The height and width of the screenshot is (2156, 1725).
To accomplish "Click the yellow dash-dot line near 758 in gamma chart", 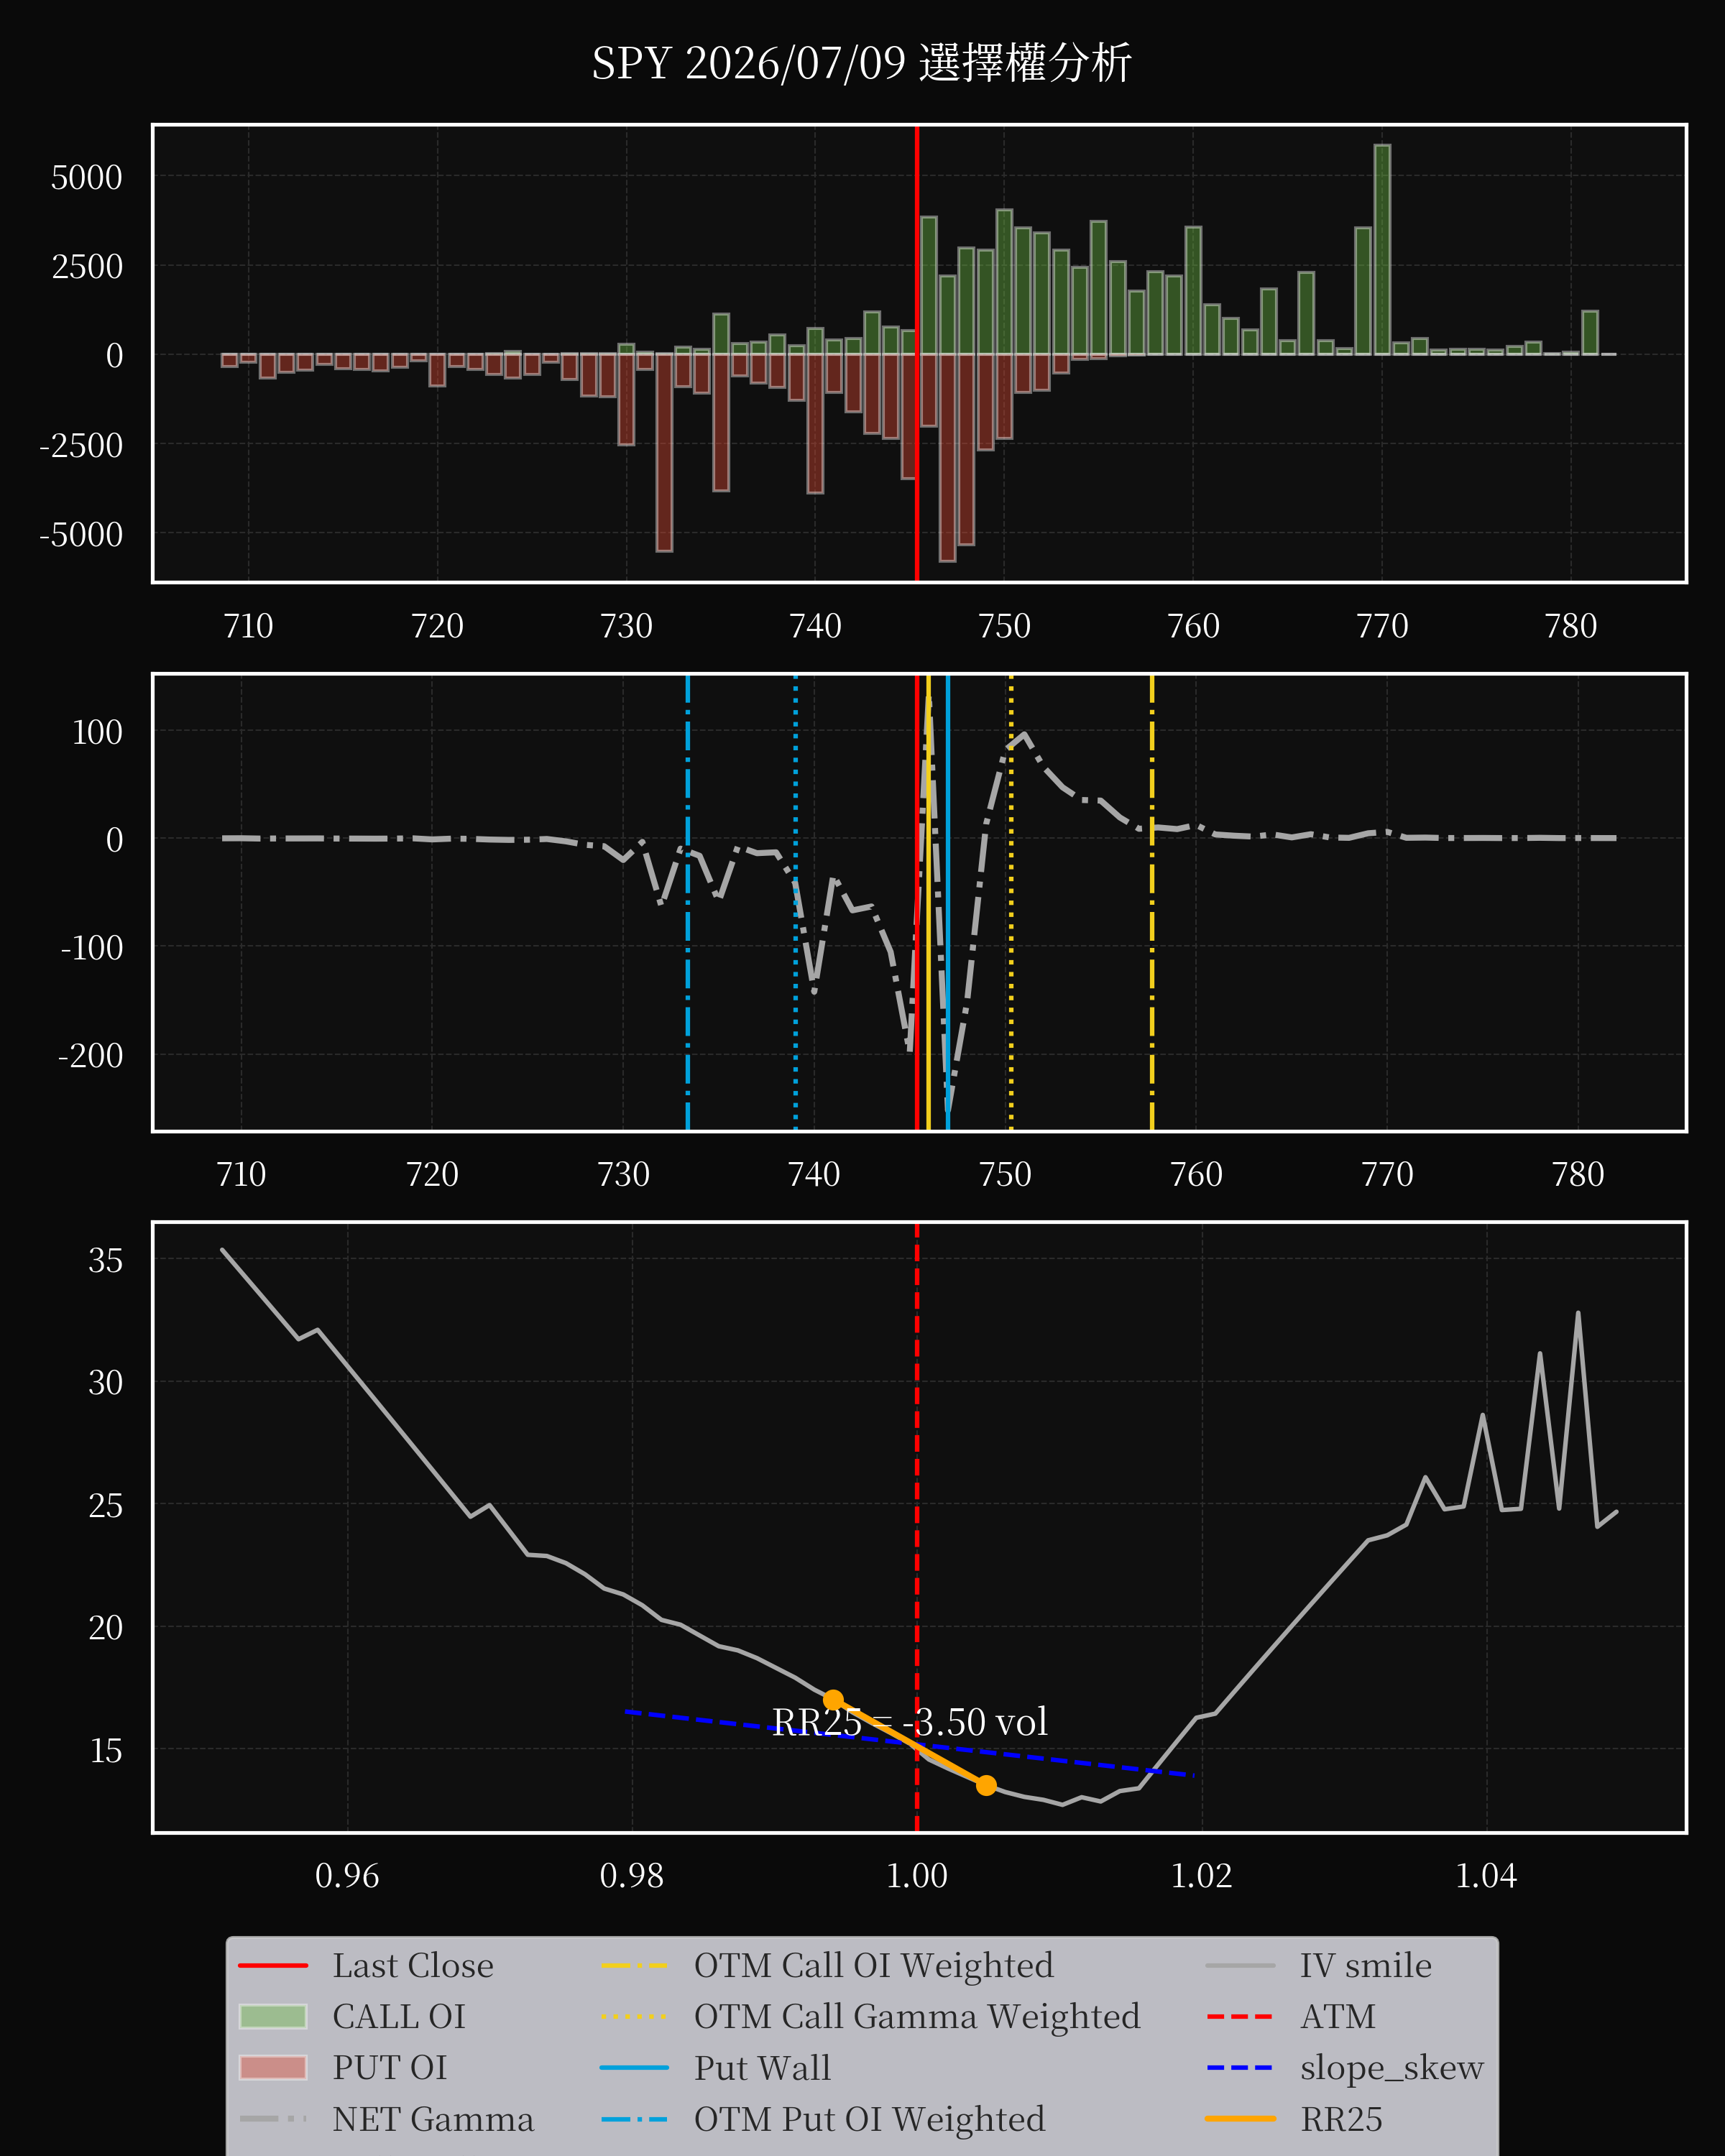I will click(1152, 903).
